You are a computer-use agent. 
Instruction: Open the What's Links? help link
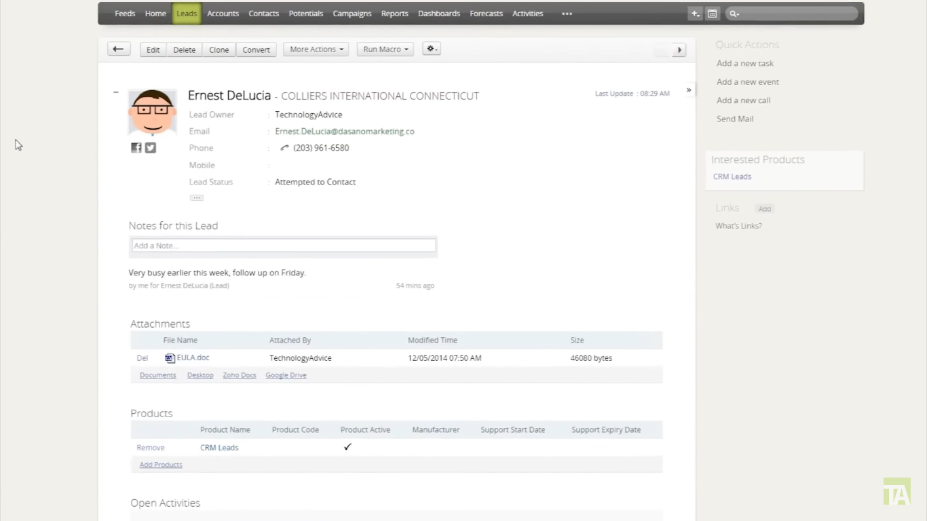click(738, 226)
